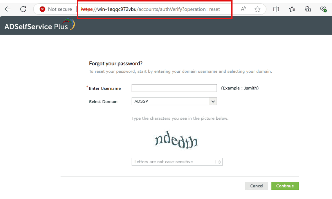Open the split screen icon
332x199 pixels.
point(276,9)
